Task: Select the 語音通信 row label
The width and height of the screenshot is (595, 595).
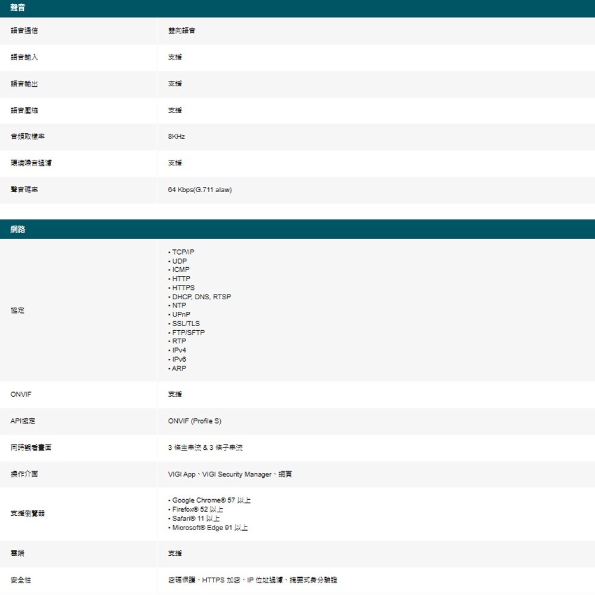Action: coord(23,31)
